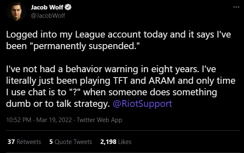Open the @RiotSupport mention
Viewport: 244px width, 153px height.
[142, 104]
